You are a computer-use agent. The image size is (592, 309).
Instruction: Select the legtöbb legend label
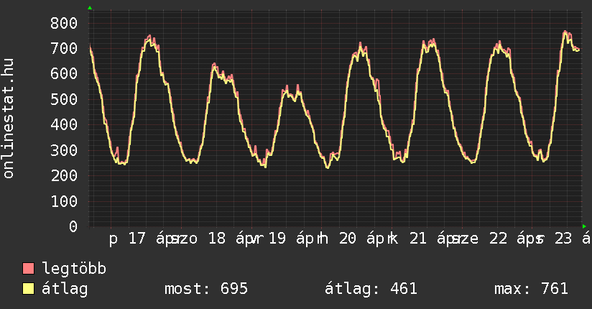[74, 269]
